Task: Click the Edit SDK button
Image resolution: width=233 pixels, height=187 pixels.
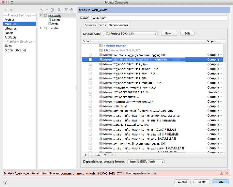Action: click(187, 34)
